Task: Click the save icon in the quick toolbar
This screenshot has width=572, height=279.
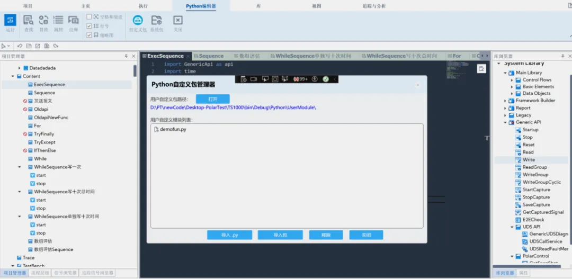Action: click(x=47, y=46)
